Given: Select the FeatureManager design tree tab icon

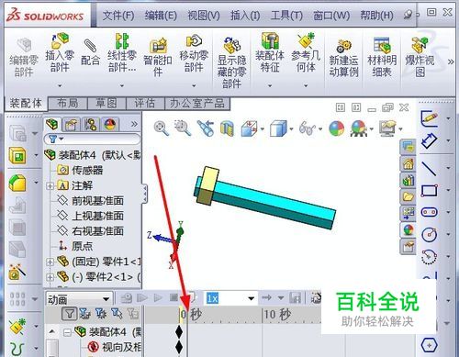Looking at the screenshot, I should [52, 124].
